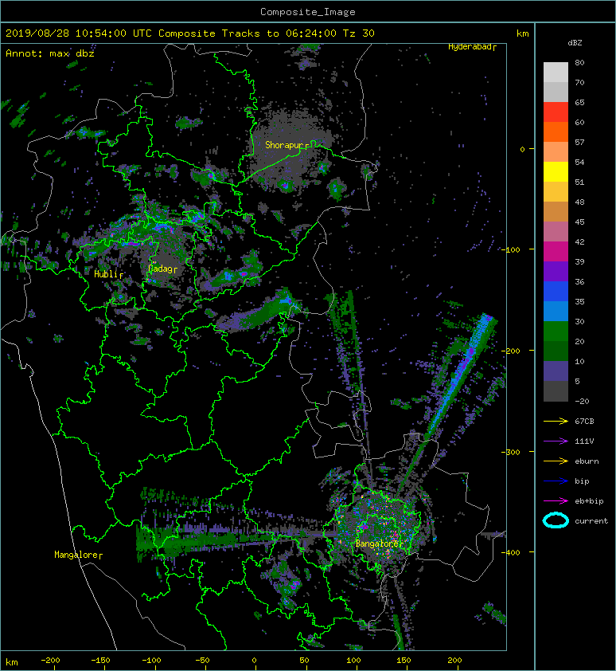Click the yellow 67CB arrow icon

[556, 421]
